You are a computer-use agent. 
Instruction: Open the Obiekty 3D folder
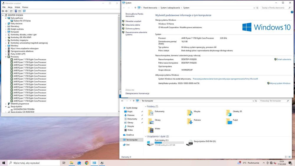pos(234,113)
